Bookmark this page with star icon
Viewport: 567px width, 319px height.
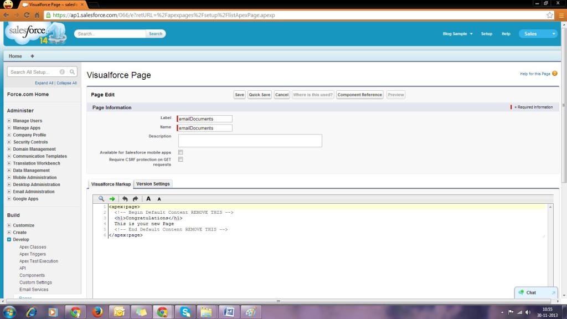coord(550,15)
